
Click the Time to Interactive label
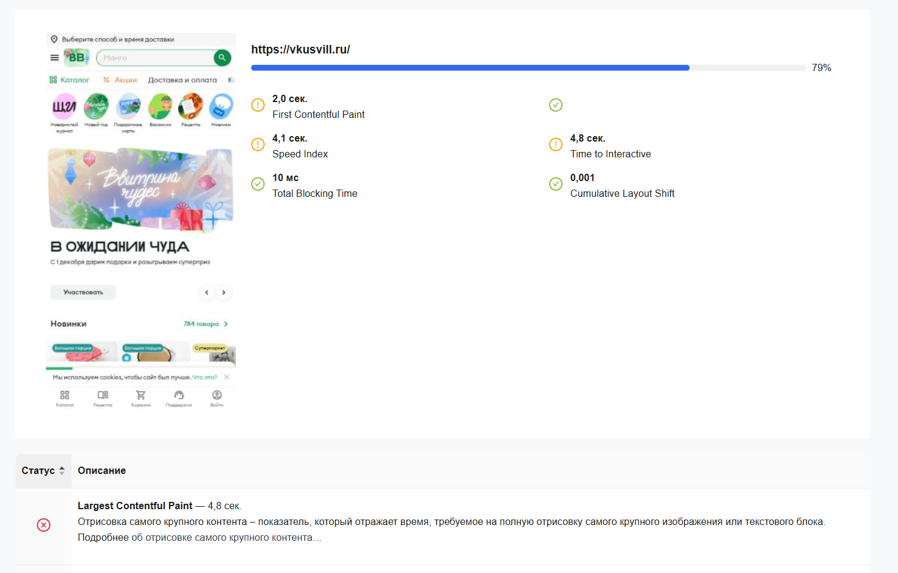[x=610, y=154]
